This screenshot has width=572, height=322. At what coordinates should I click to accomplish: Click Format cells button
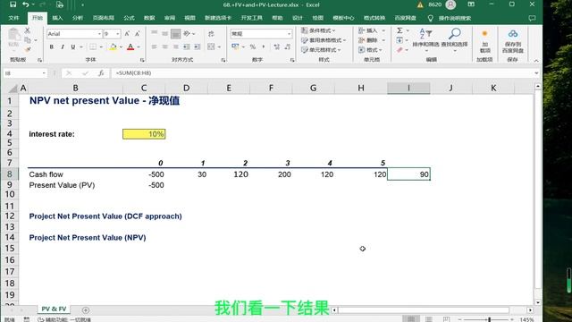pyautogui.click(x=371, y=50)
